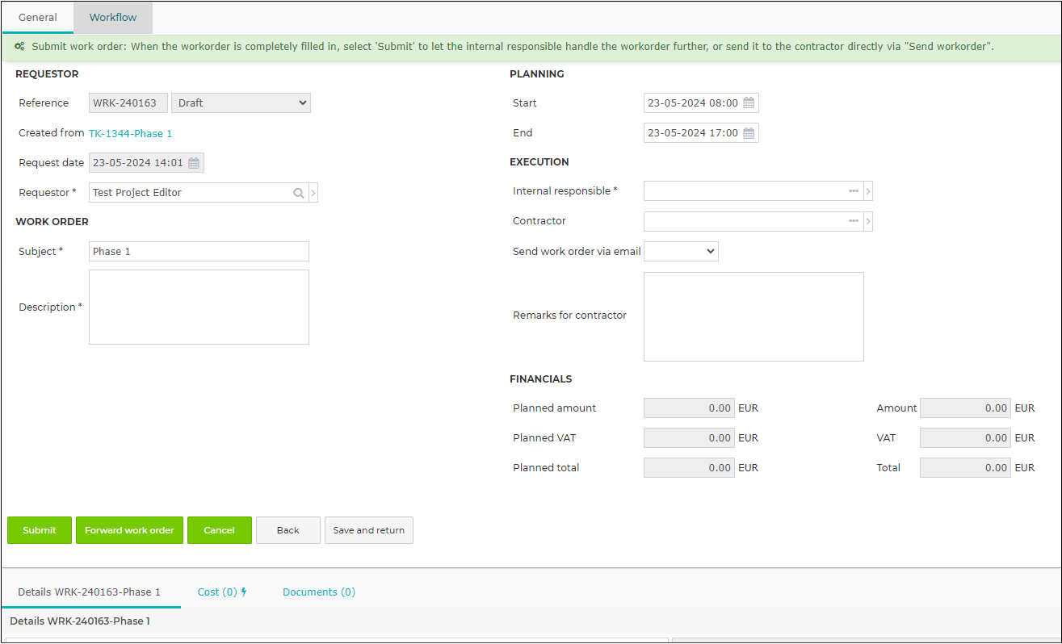Click arrow beside the Requestor field
This screenshot has width=1062, height=644.
(x=313, y=193)
